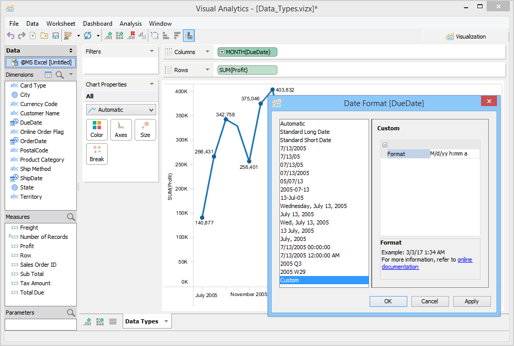The width and height of the screenshot is (514, 346).
Task: Toggle the highlighted show labels toolbar button
Action: click(189, 36)
